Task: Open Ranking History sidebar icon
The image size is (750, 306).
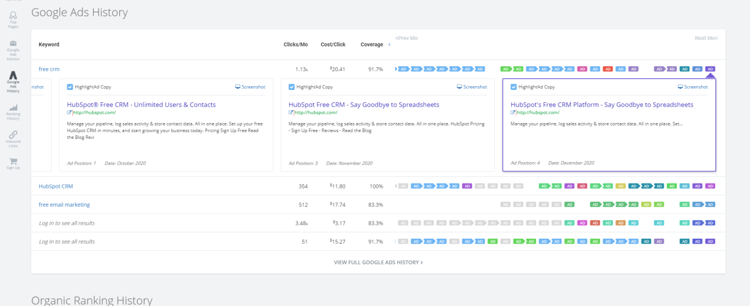Action: tap(13, 112)
